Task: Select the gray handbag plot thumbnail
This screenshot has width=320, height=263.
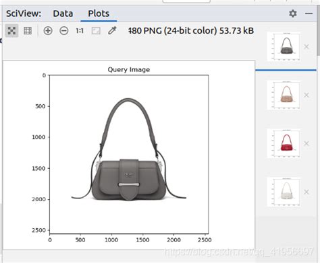Action: point(284,46)
